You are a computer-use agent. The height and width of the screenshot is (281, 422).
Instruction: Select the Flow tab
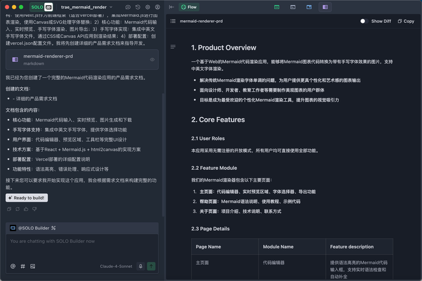(x=189, y=7)
